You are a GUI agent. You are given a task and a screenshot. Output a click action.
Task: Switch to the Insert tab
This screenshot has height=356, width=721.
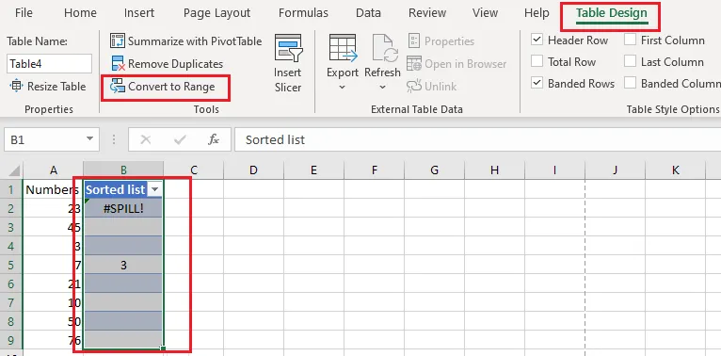[x=139, y=12]
